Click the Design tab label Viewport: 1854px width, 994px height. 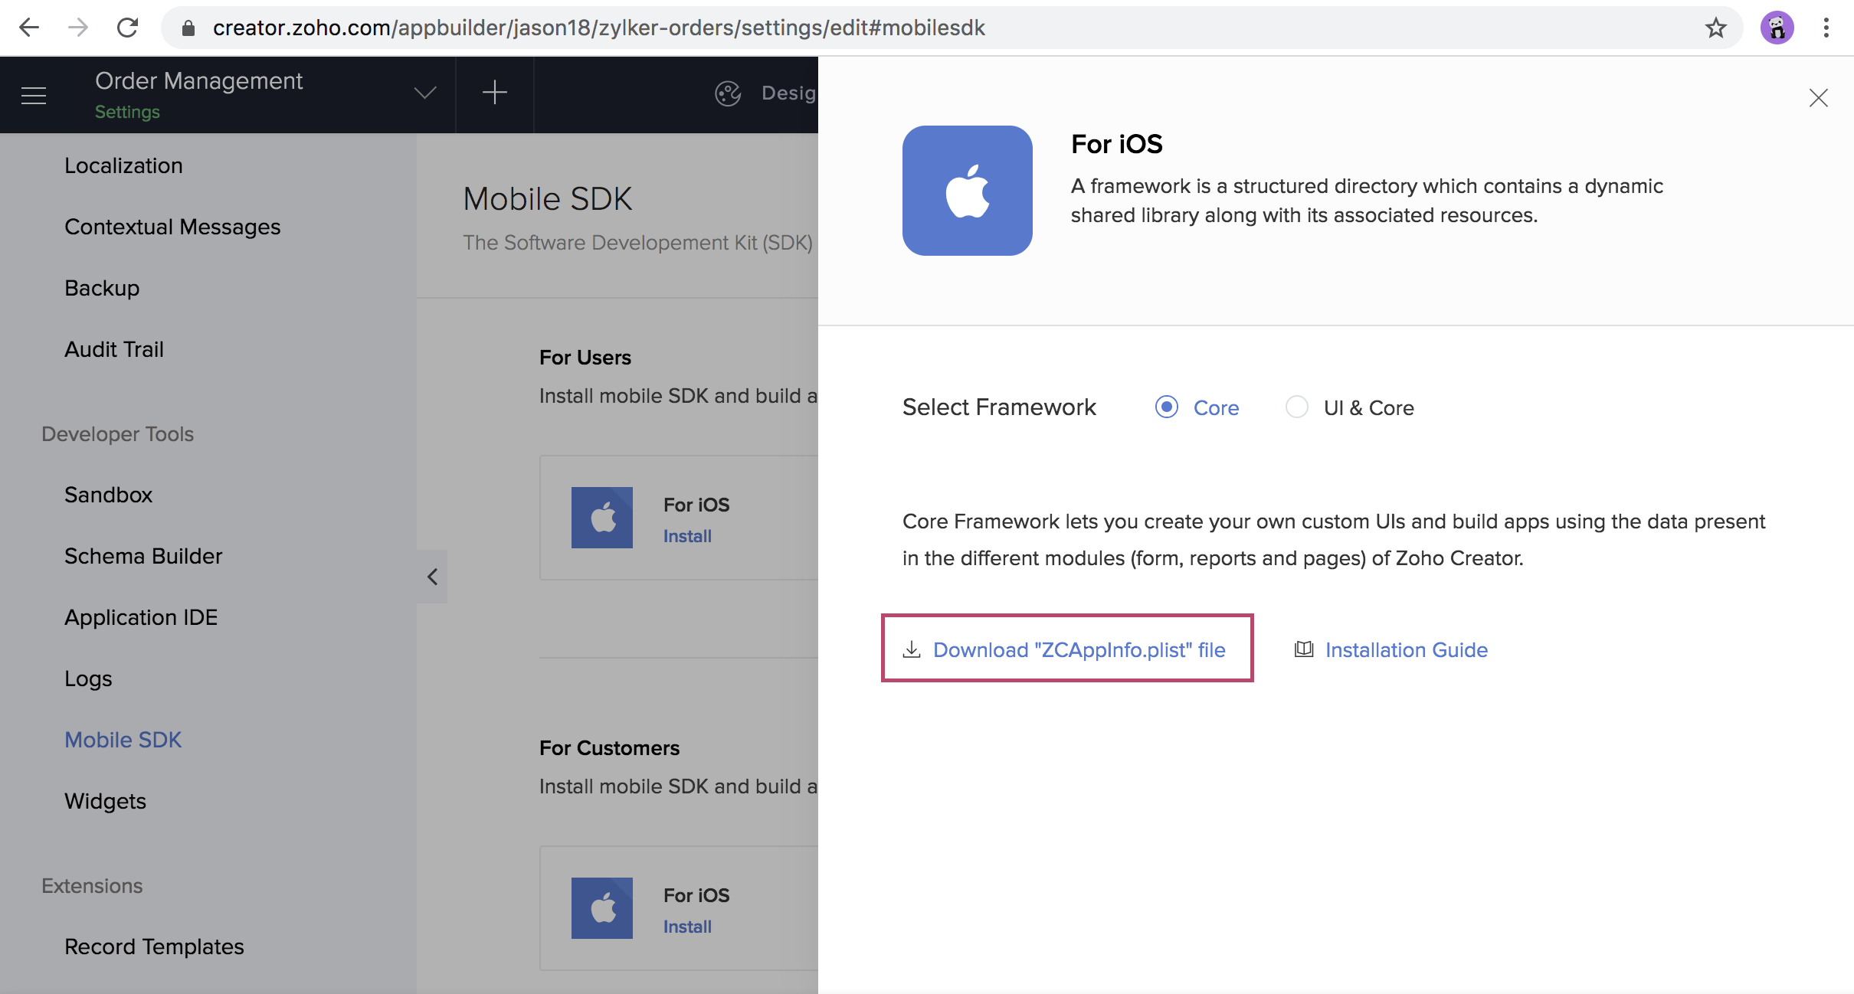point(789,93)
